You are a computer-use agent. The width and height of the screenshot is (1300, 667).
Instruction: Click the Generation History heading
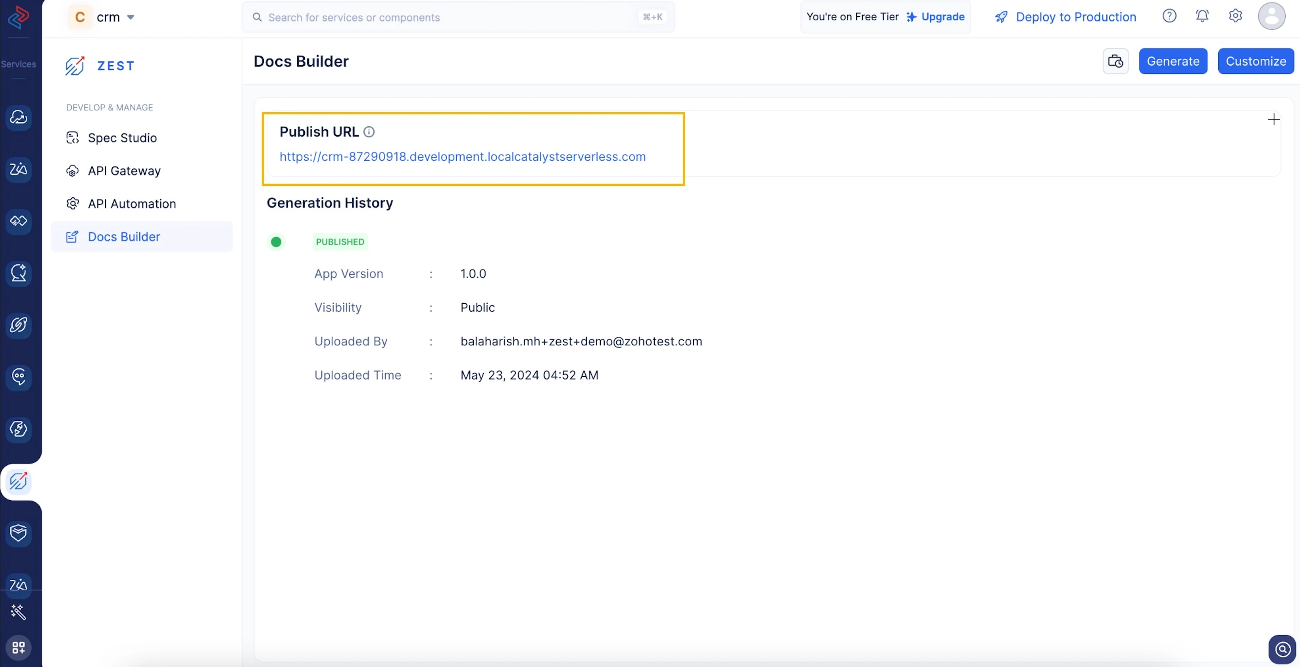click(x=330, y=203)
